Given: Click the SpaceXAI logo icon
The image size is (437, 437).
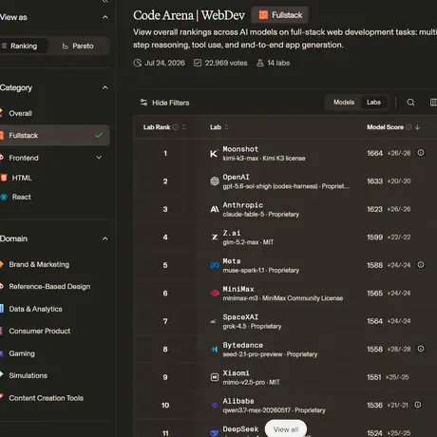Looking at the screenshot, I should click(214, 321).
